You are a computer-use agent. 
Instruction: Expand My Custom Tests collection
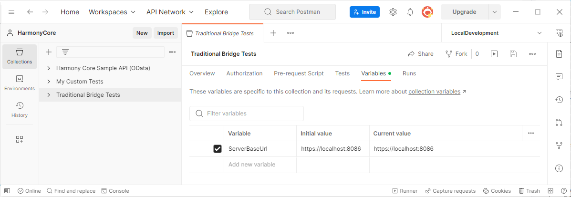click(49, 82)
